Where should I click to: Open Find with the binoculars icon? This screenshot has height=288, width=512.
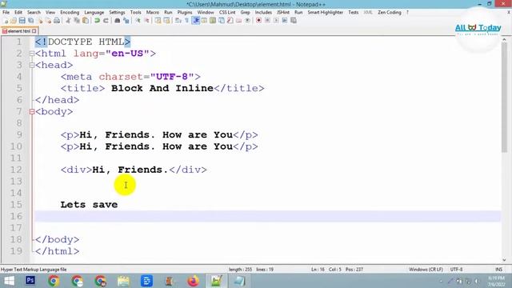point(118,21)
